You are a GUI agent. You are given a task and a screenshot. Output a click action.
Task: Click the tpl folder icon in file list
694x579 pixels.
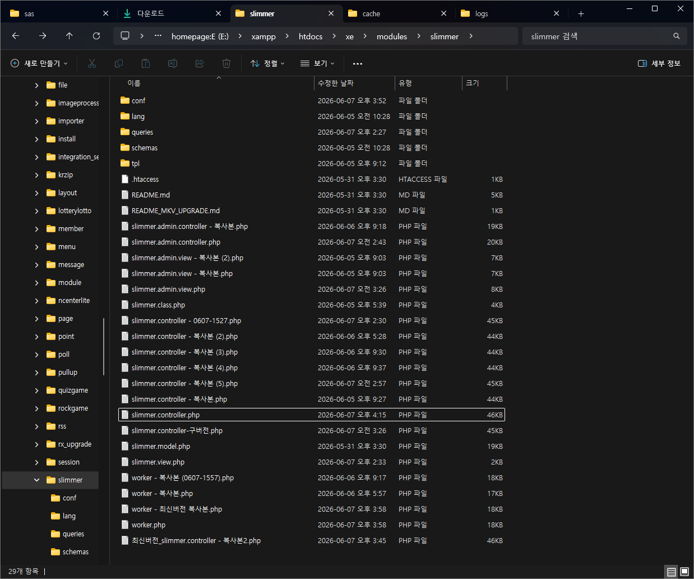pos(125,163)
